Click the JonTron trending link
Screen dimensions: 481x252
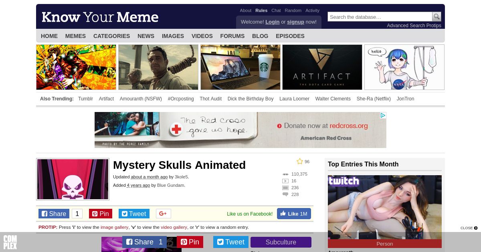tap(405, 99)
